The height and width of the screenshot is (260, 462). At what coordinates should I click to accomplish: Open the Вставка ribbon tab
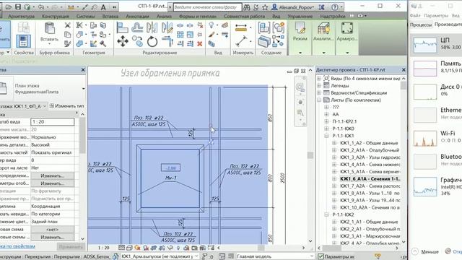[110, 17]
